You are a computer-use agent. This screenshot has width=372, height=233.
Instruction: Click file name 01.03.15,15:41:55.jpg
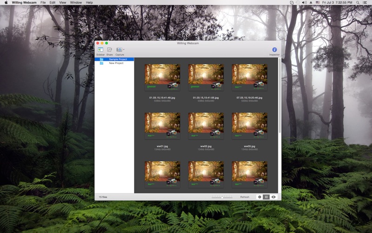click(206, 97)
